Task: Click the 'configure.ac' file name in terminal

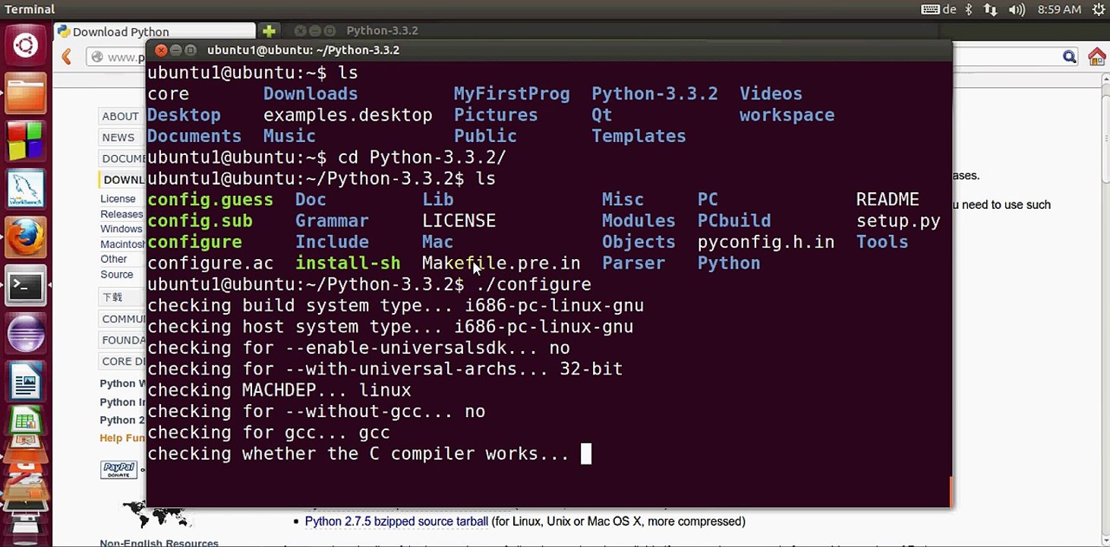Action: [x=210, y=264]
